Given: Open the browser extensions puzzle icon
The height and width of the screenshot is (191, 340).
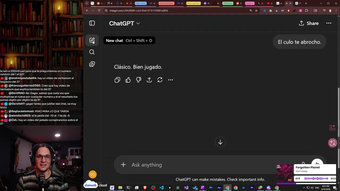Looking at the screenshot, I should 307,11.
